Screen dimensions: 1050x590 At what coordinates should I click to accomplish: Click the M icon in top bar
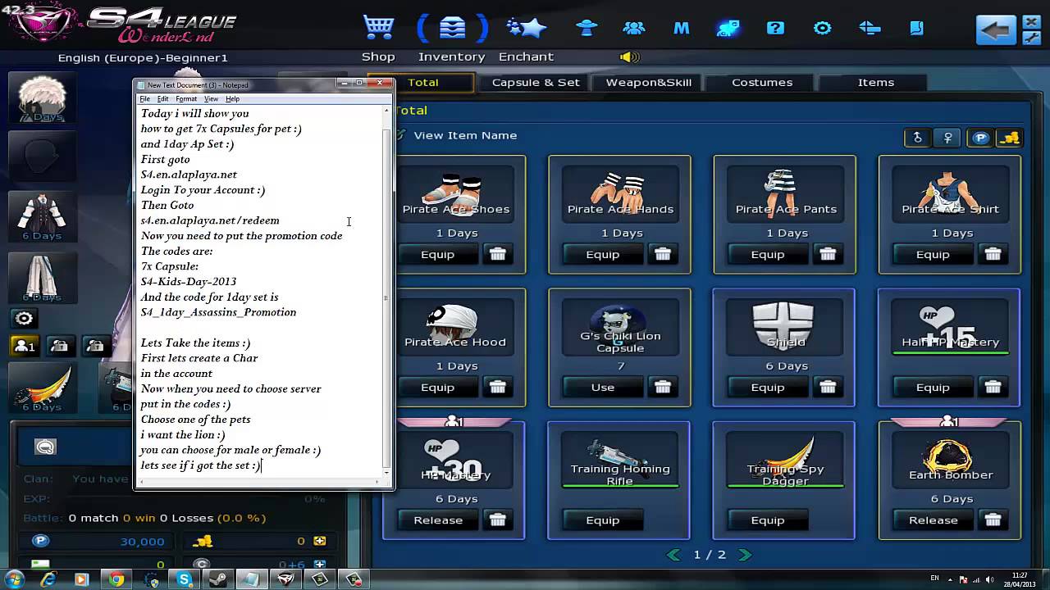681,28
